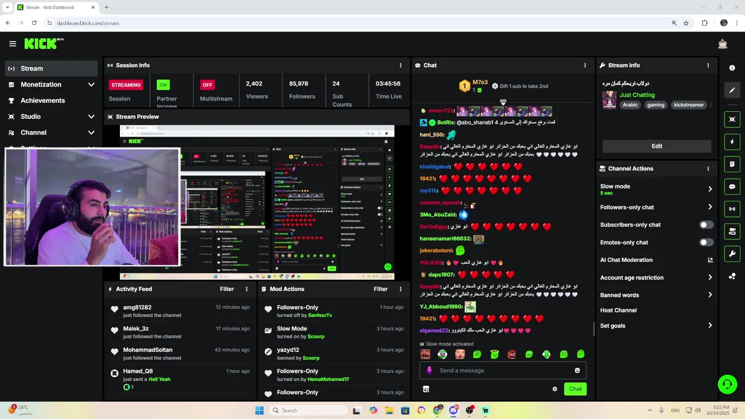
Task: Click yazyd12 in Mod Actions
Action: tap(288, 350)
